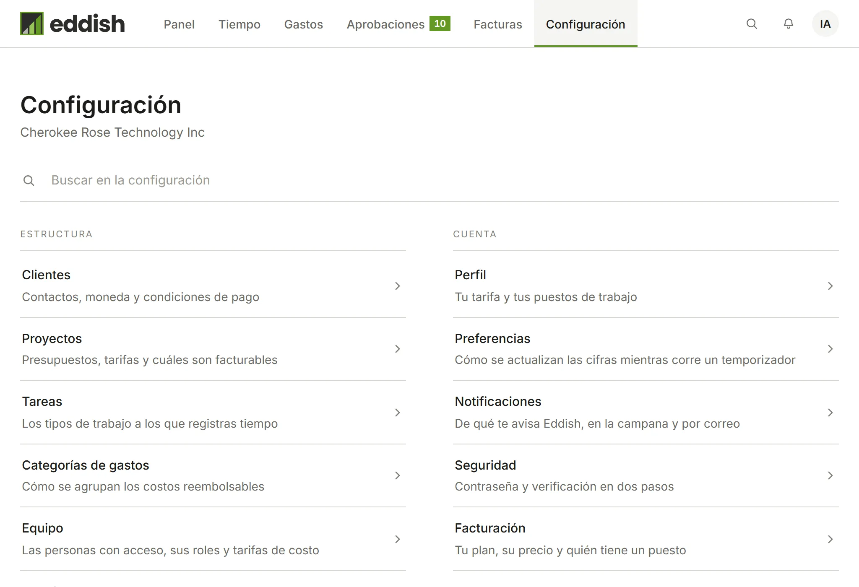This screenshot has height=587, width=859.
Task: Click 'Presupuestos, tarifas y cuáles son facturables'
Action: [150, 360]
